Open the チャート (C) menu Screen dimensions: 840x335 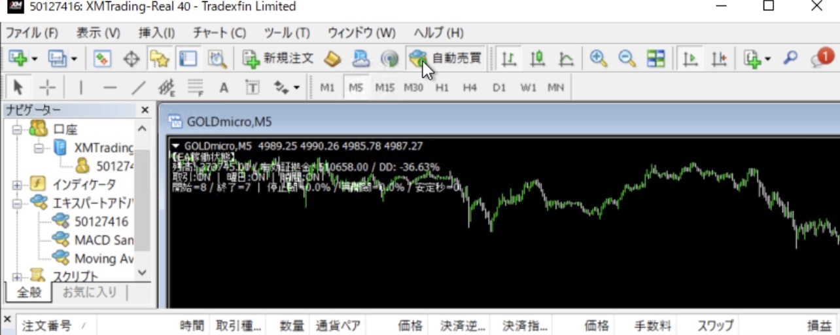pos(219,32)
